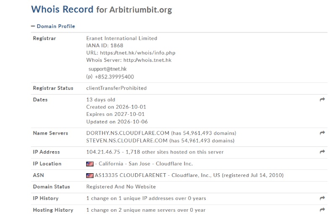Click IP address 104.21.46.75 entry
The width and height of the screenshot is (336, 218).
tap(103, 152)
